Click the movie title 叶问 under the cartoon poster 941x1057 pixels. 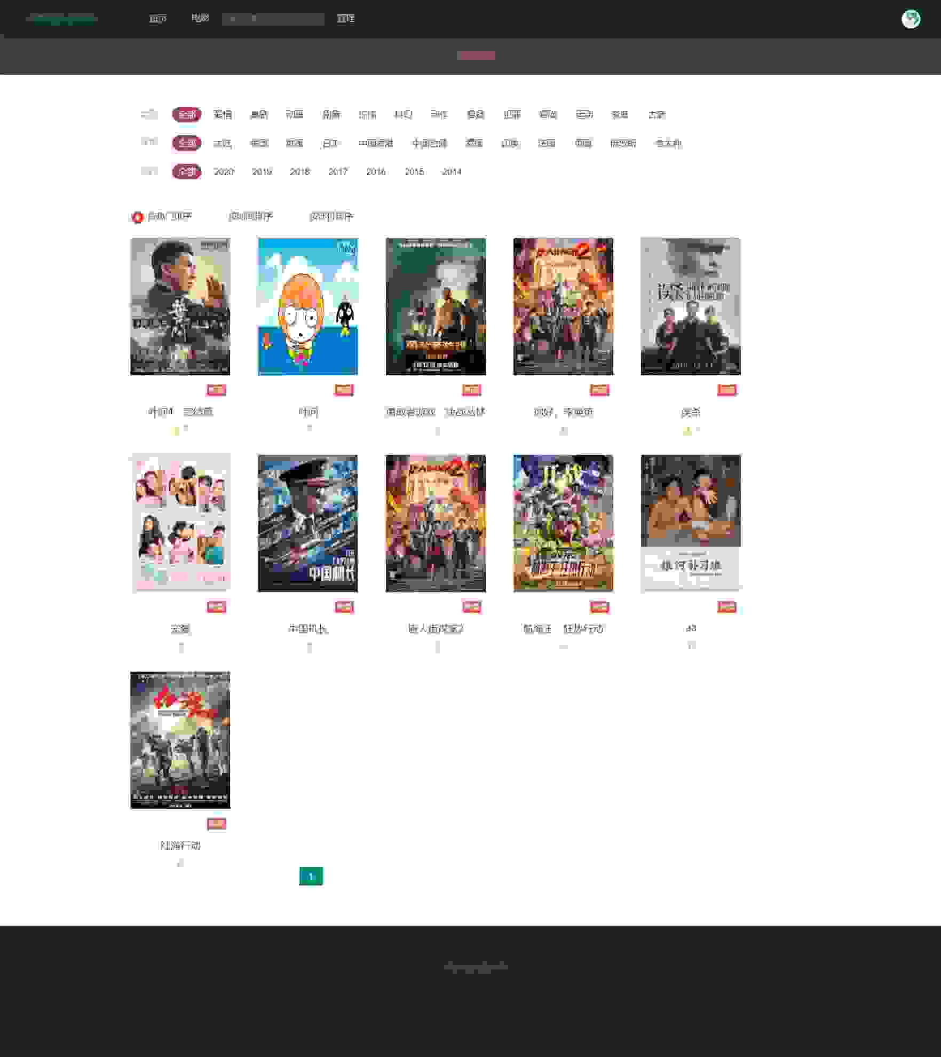click(308, 412)
